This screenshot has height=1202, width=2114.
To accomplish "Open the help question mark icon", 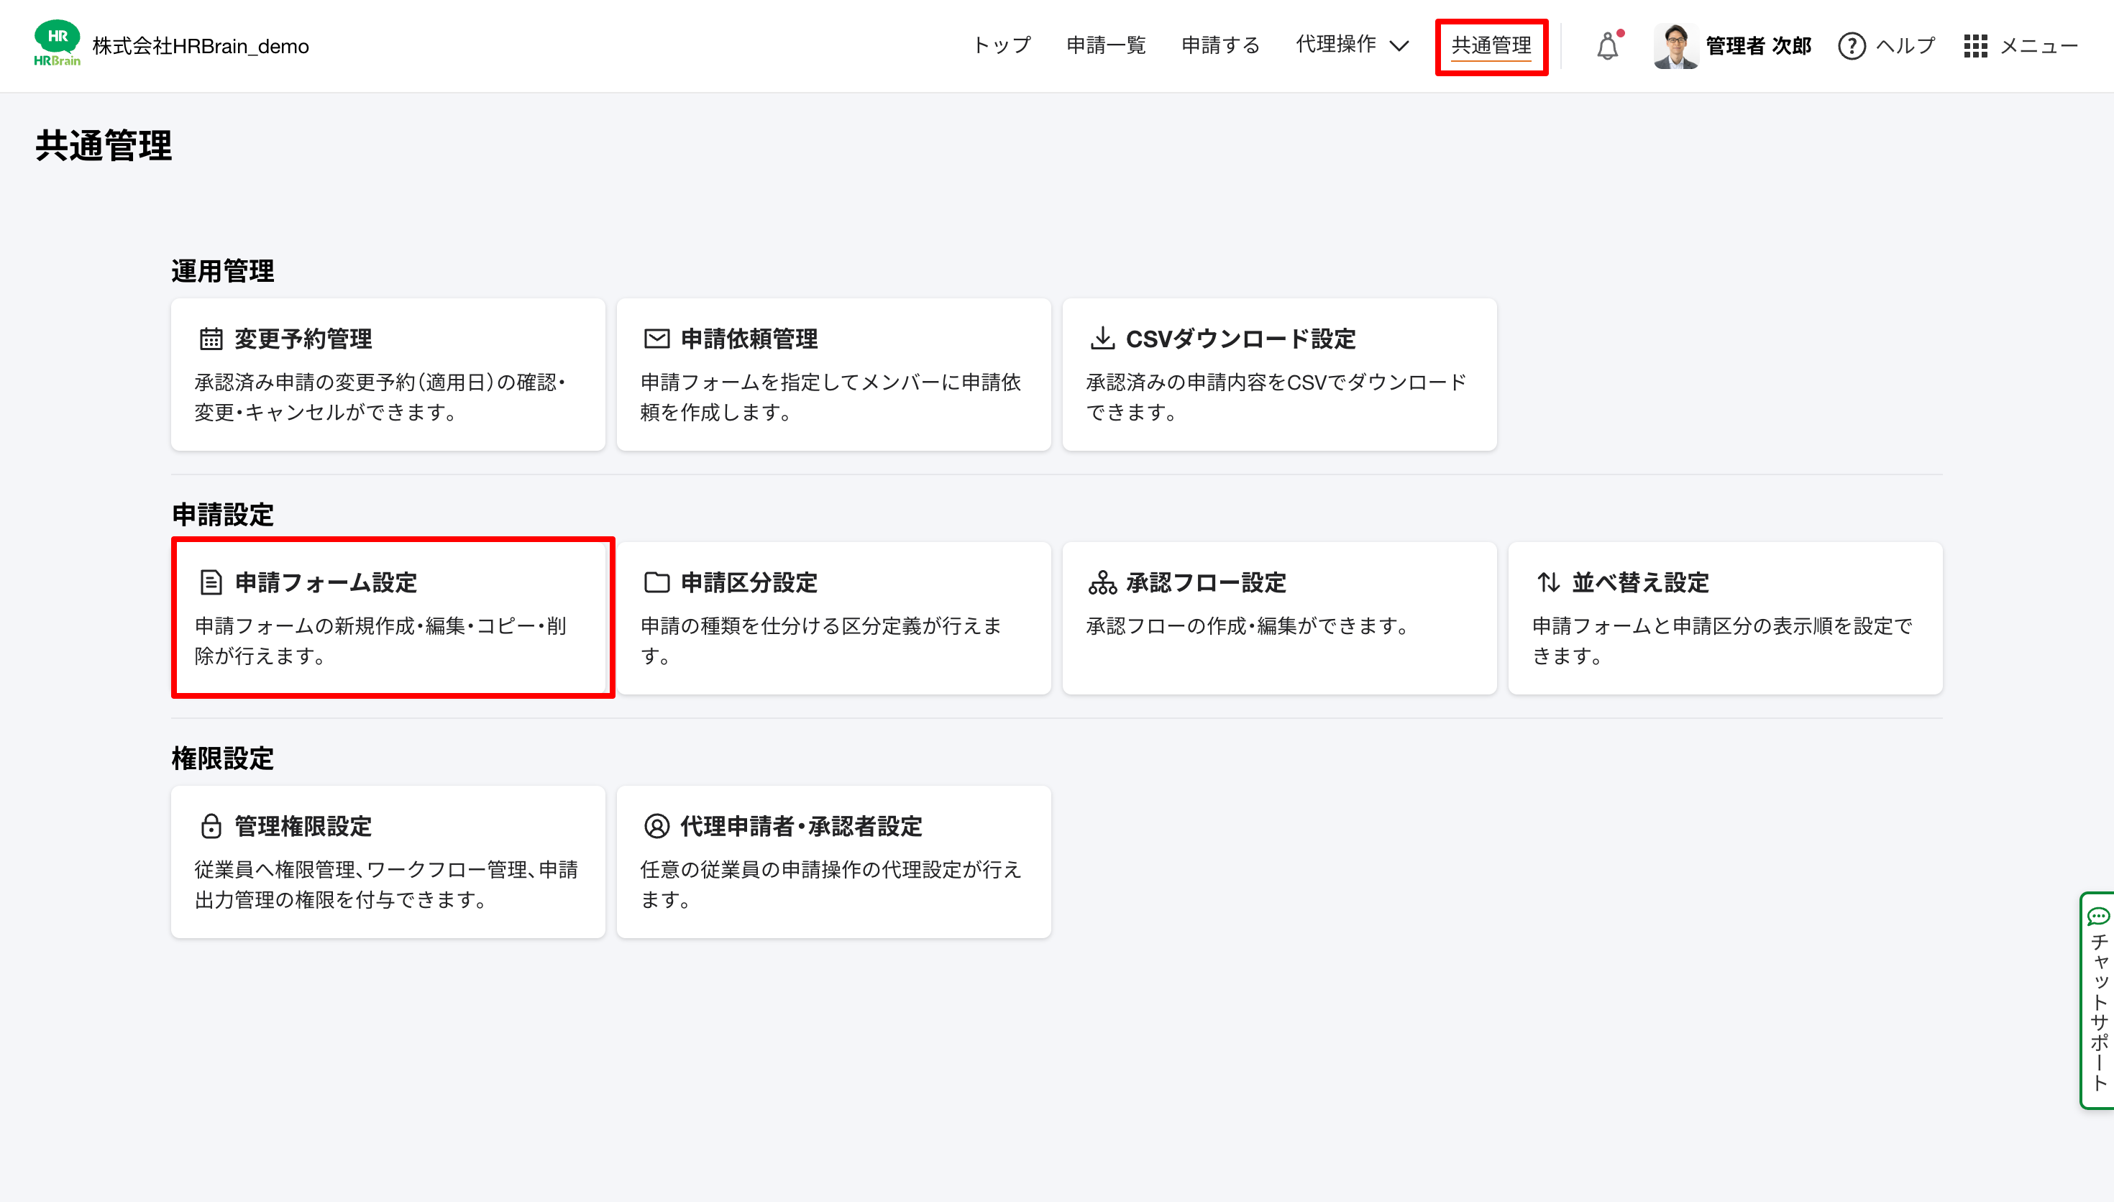I will 1852,45.
